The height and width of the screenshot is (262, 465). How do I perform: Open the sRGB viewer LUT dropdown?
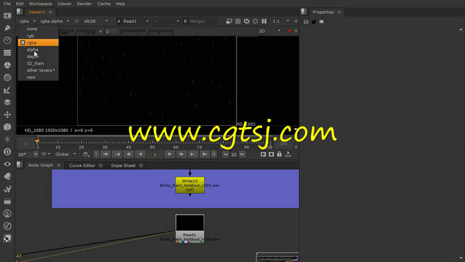(x=96, y=21)
